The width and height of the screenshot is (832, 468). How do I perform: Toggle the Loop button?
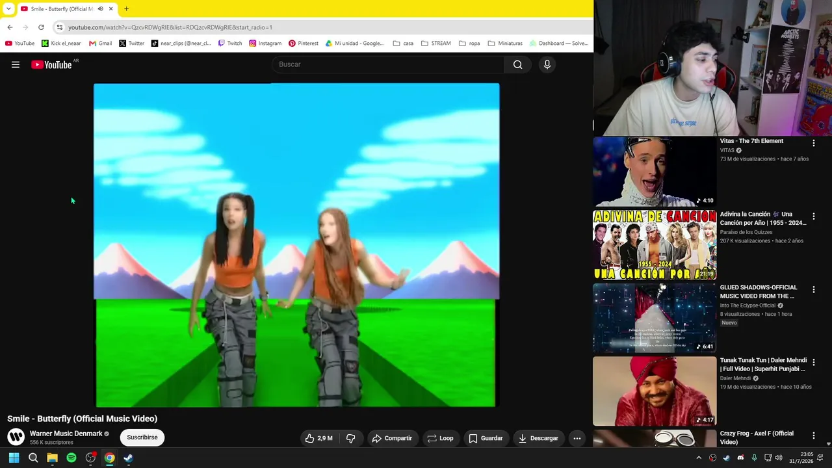[440, 438]
